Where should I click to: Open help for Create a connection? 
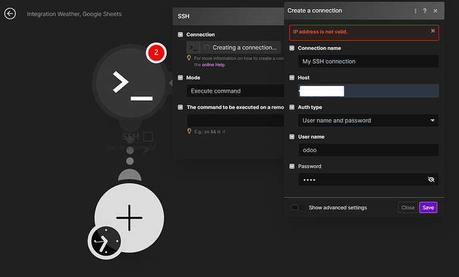pos(425,11)
